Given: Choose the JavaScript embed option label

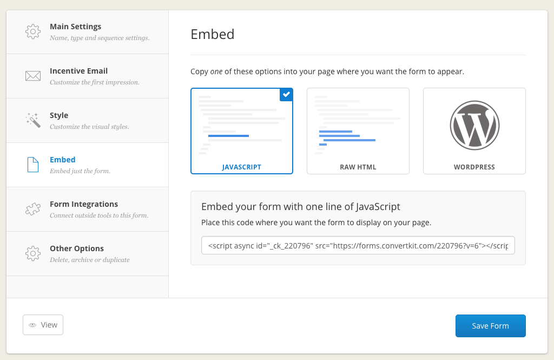Looking at the screenshot, I should pos(242,167).
